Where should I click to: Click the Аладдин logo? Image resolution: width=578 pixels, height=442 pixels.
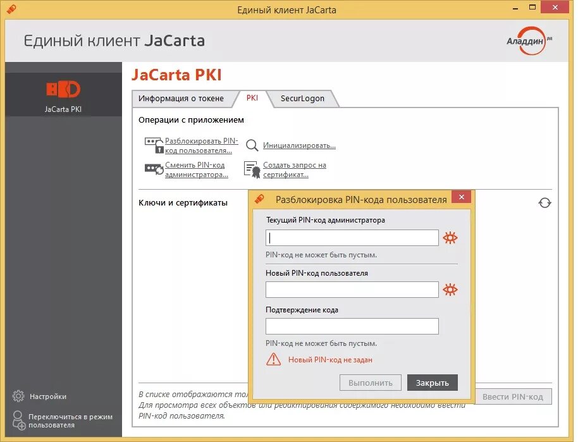click(529, 40)
